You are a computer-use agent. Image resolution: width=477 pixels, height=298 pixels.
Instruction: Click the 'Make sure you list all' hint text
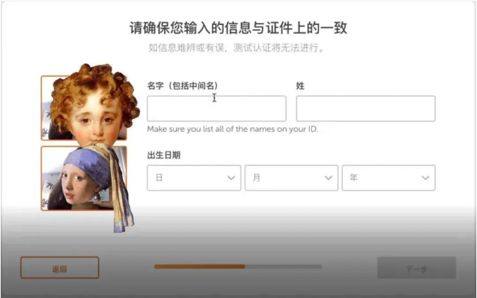tap(233, 129)
